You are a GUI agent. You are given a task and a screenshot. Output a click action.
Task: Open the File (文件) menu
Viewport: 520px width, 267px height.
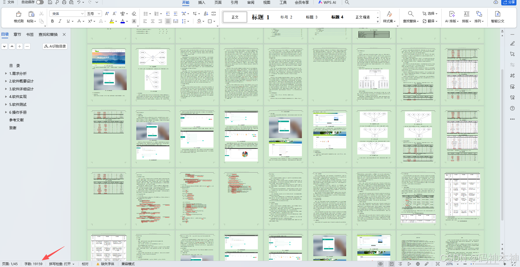click(8, 2)
